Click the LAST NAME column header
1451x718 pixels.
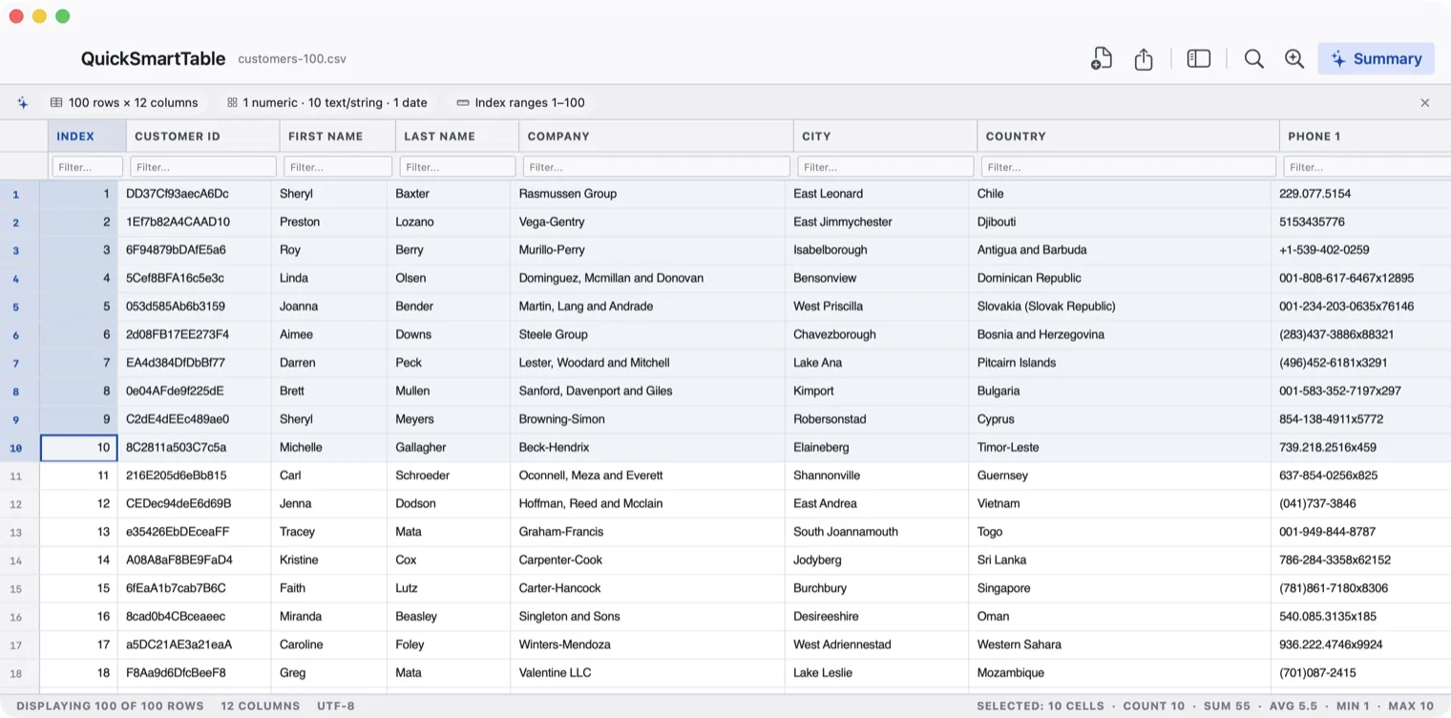click(x=457, y=136)
